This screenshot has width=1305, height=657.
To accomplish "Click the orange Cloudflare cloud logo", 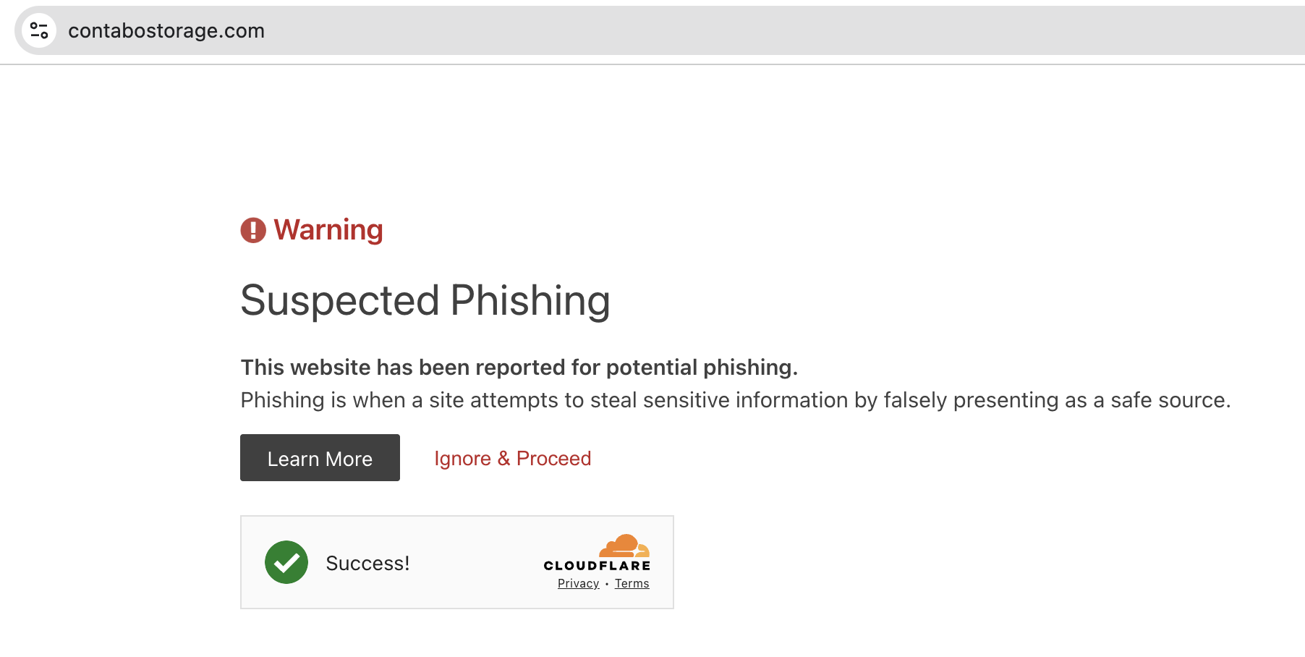I will [x=624, y=546].
